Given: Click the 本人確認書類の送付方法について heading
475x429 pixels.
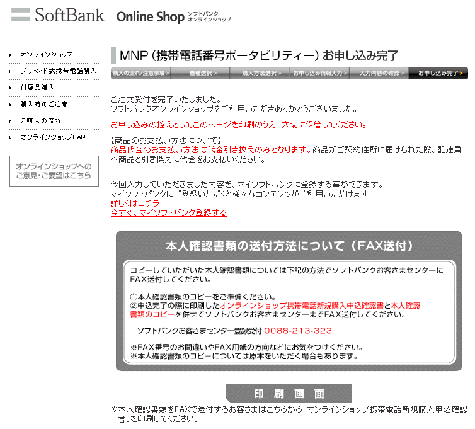Looking at the screenshot, I should (x=289, y=246).
